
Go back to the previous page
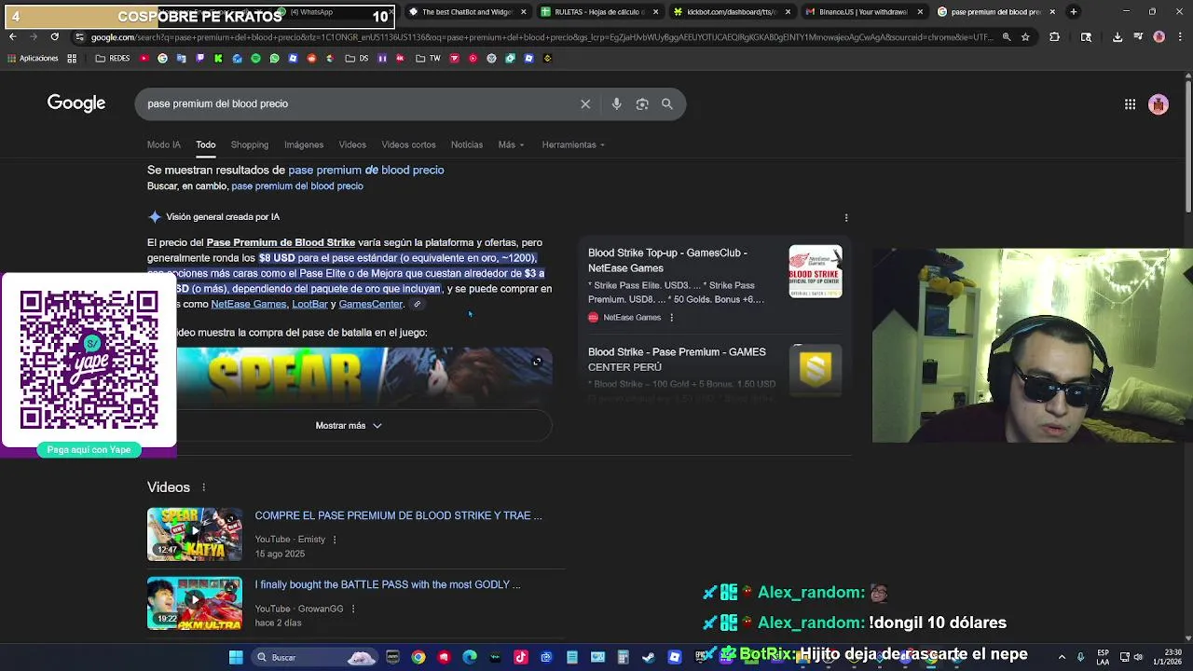click(x=12, y=36)
